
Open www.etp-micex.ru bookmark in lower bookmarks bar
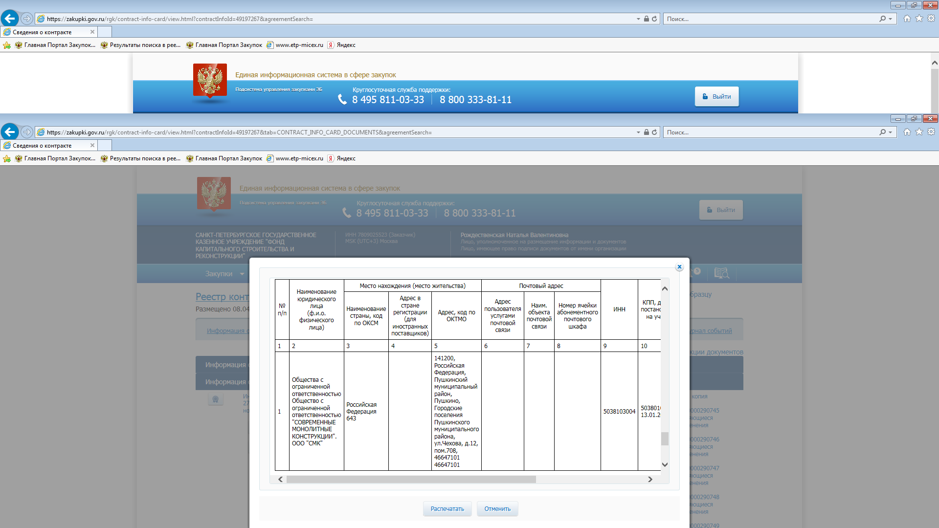[295, 158]
